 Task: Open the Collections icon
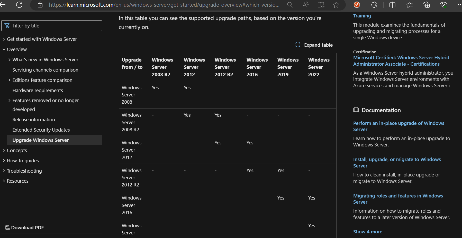point(427,5)
